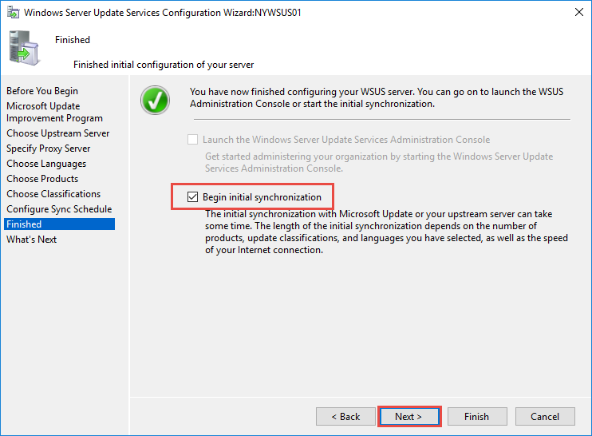Click the 'Finished' page heading at top
Viewport: 592px width, 436px height.
(73, 40)
